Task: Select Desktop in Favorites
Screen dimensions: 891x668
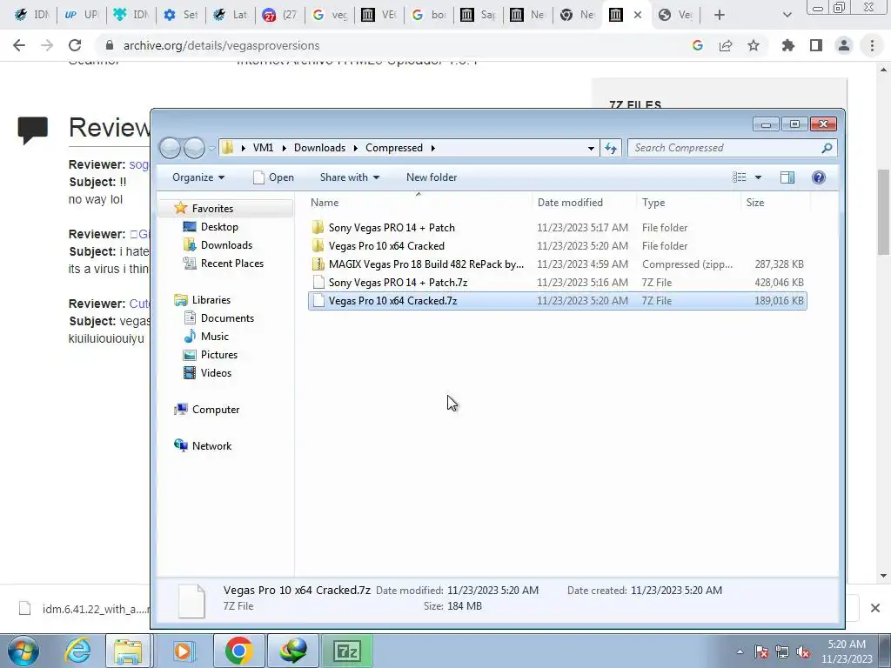Action: tap(210, 227)
